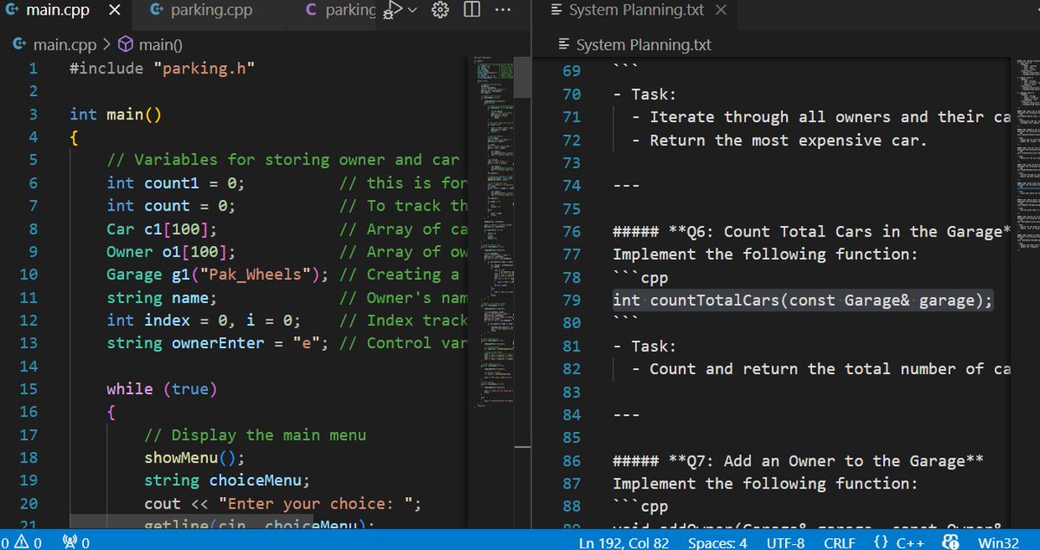Click the string ownerEnter = "e"; line
1040x550 pixels.
point(218,343)
